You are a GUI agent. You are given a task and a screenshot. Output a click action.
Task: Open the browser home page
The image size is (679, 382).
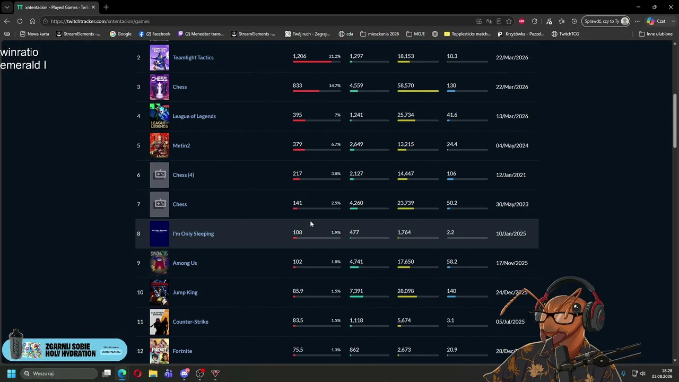[x=32, y=21]
